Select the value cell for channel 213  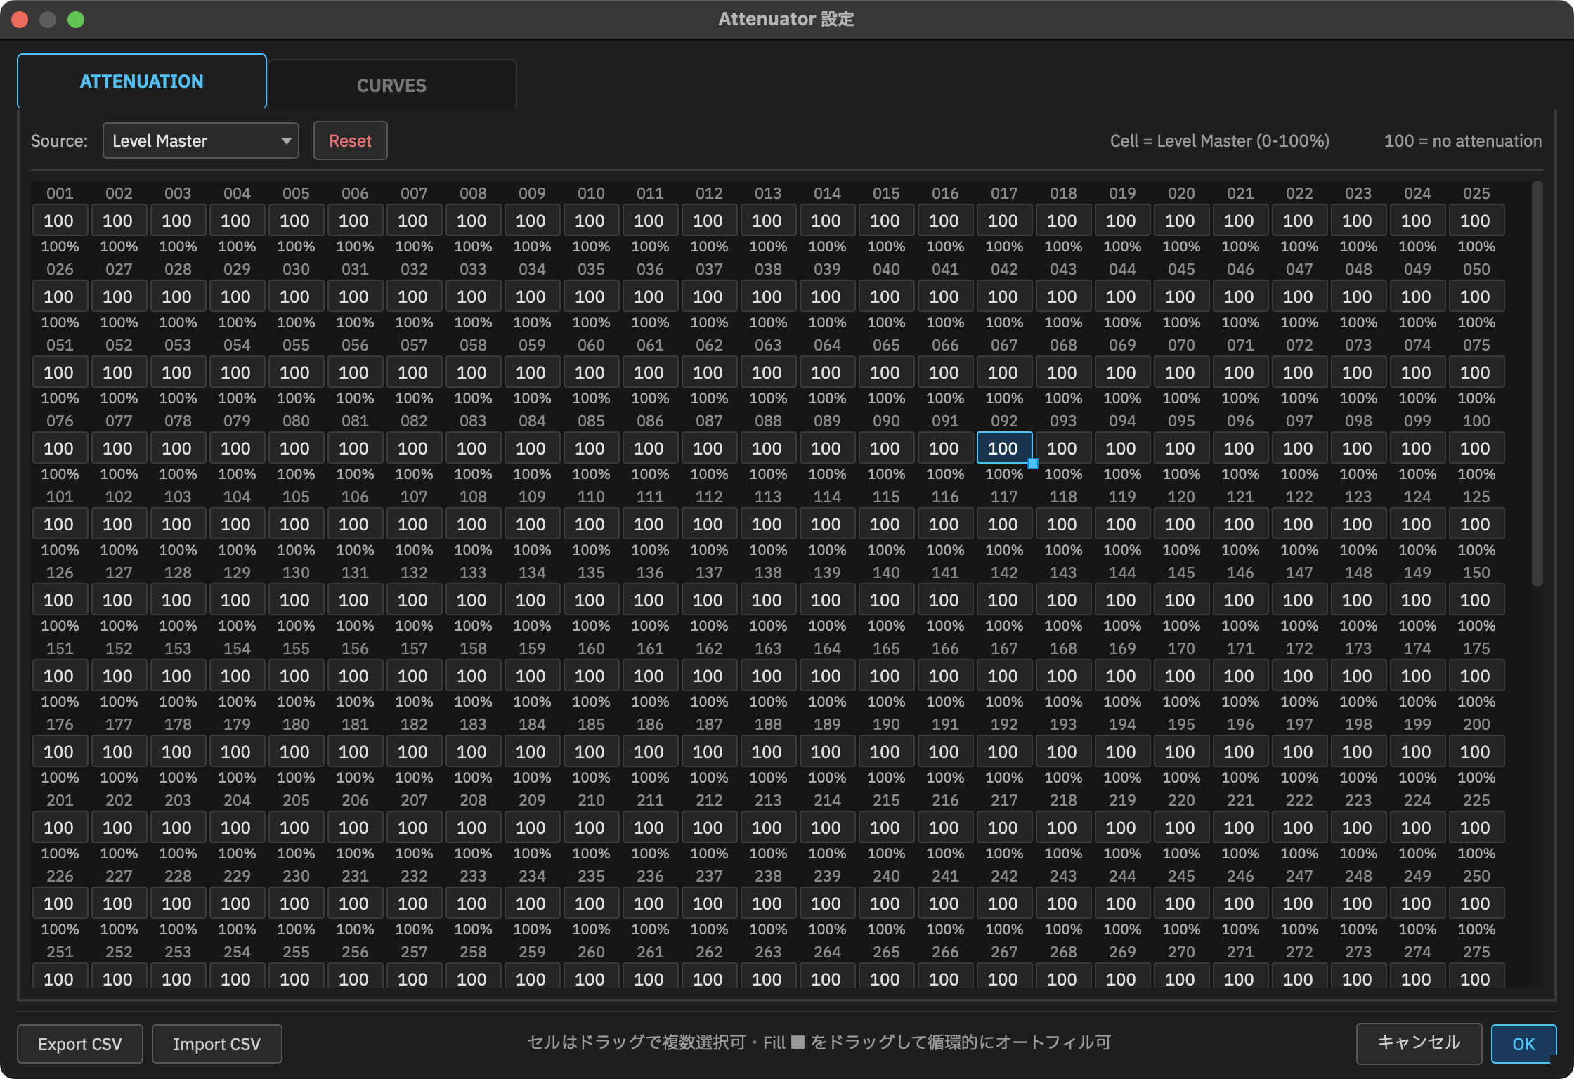(767, 828)
